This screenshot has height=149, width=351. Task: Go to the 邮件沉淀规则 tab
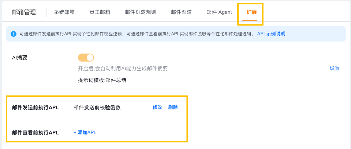(x=141, y=12)
